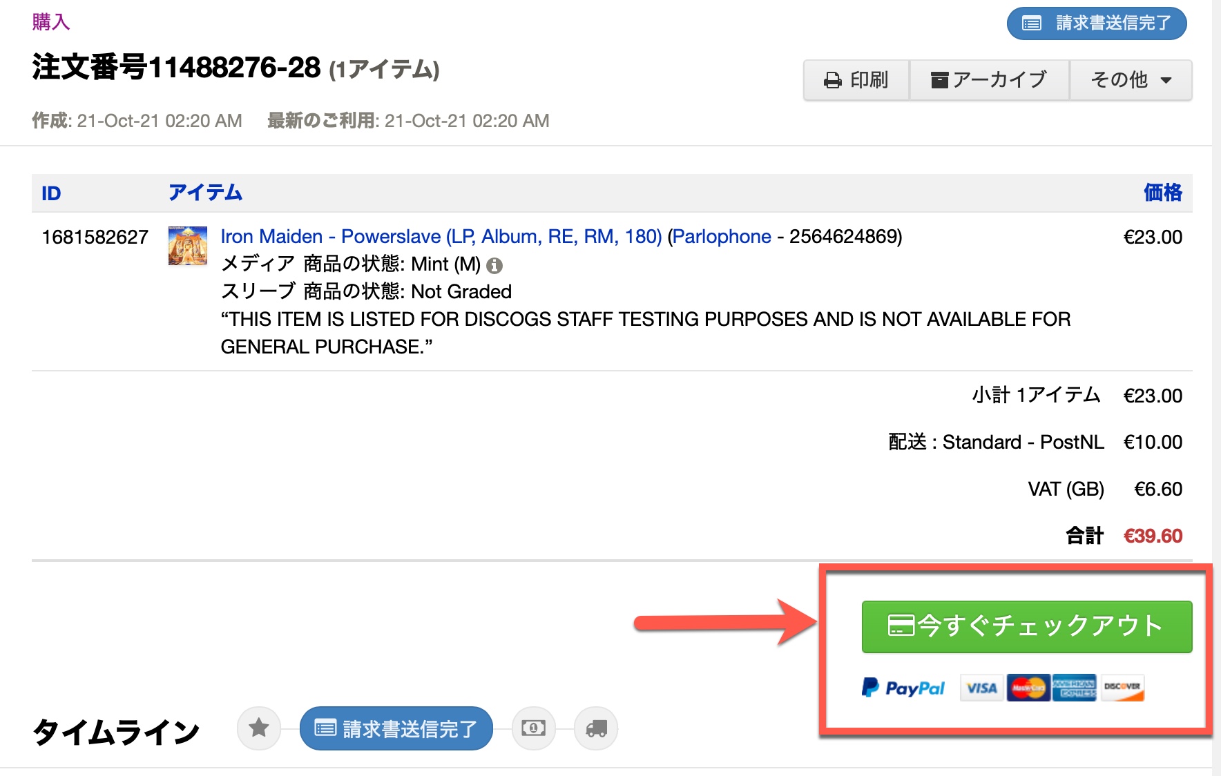Screen dimensions: 1221x776
Task: Select the VISA card icon
Action: click(x=981, y=688)
